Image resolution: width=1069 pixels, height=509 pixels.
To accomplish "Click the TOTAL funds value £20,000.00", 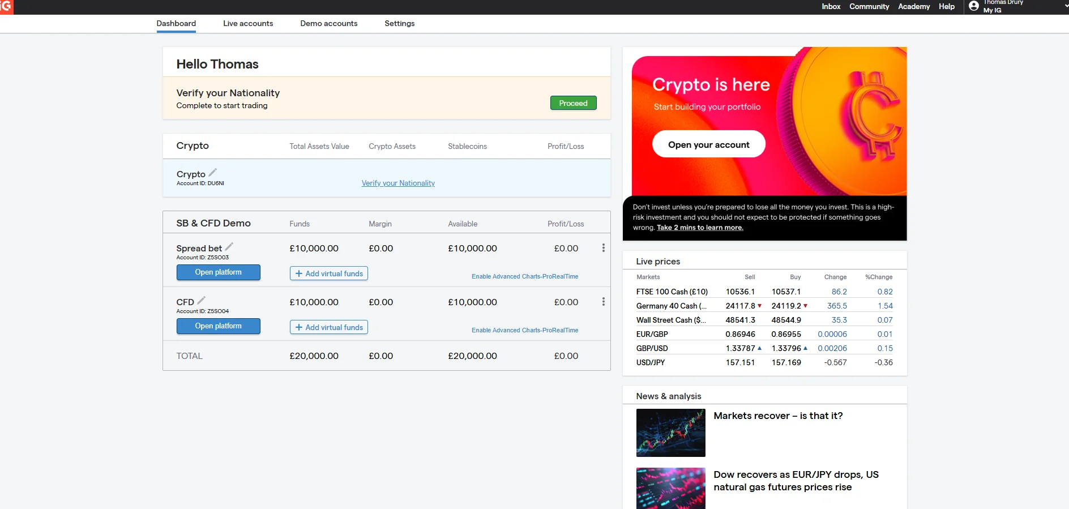I will (x=314, y=356).
